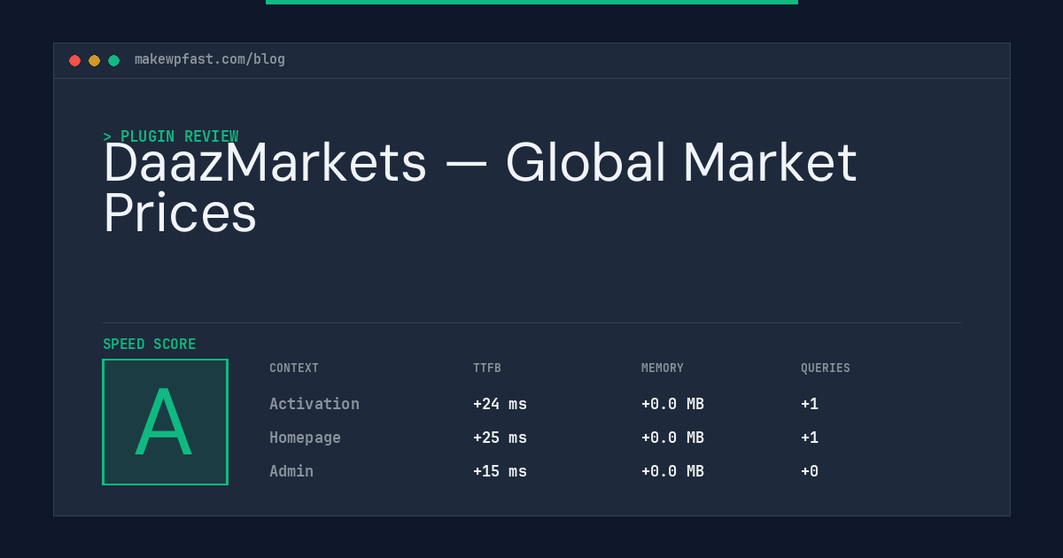1063x558 pixels.
Task: Click the +15 ms TTFB value
Action: [500, 471]
